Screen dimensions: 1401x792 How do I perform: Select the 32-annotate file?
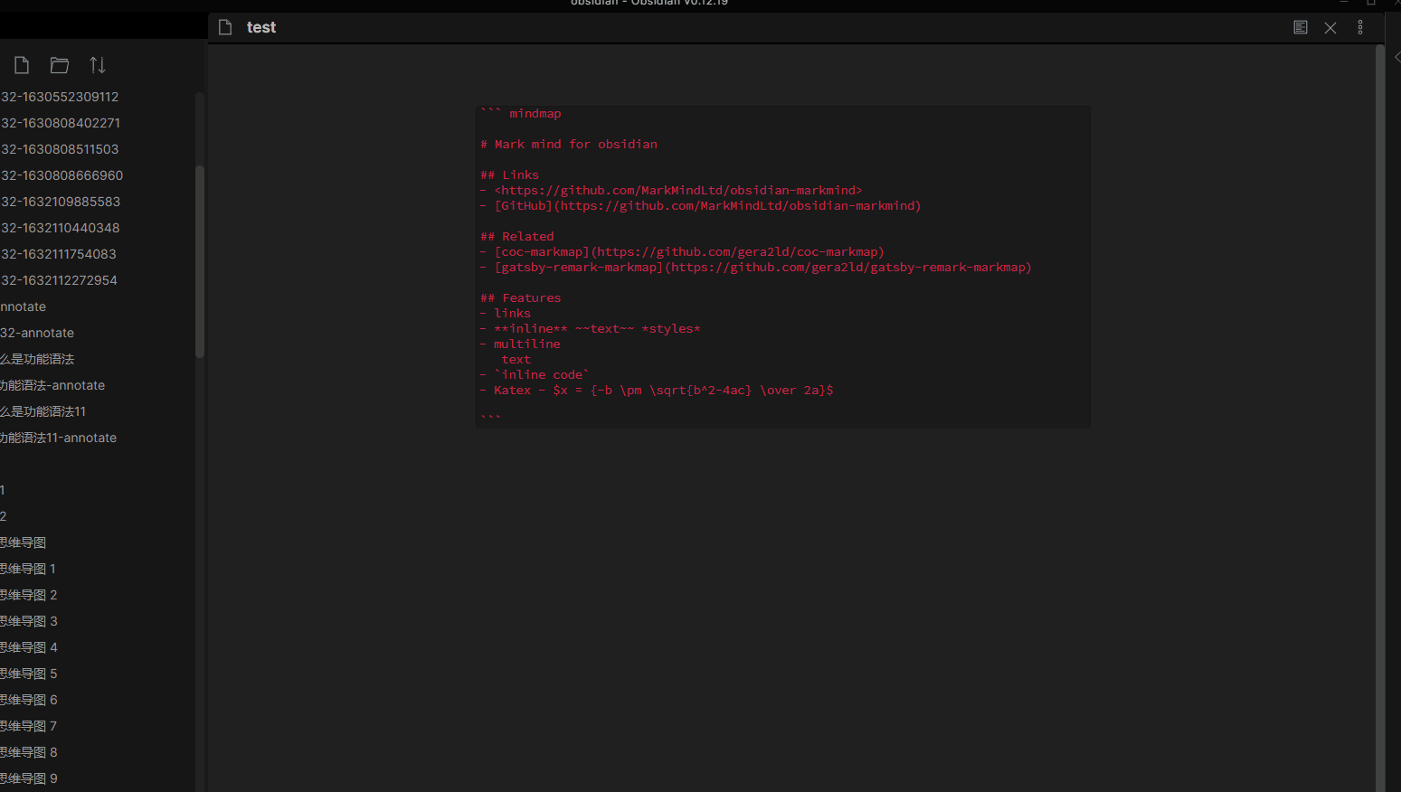click(37, 333)
